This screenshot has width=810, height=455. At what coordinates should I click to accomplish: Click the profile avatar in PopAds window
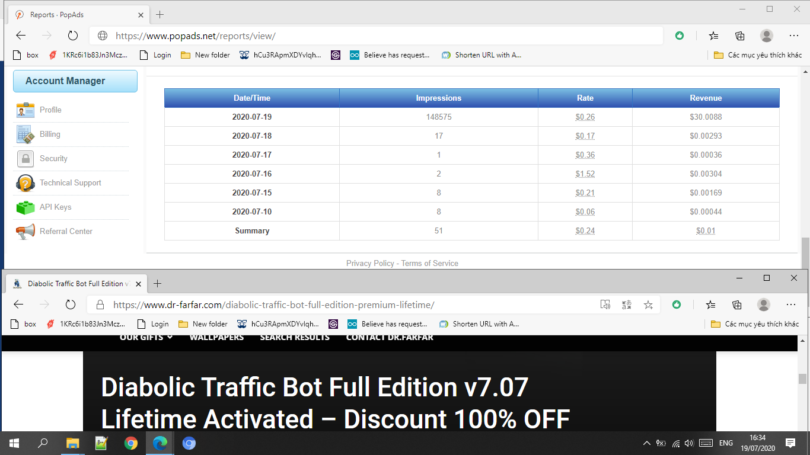[767, 36]
